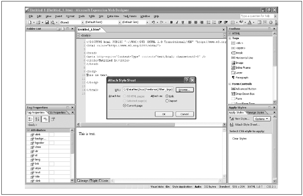Click the code view horizontal scrollbar
This screenshot has height=196, width=303.
(x=150, y=125)
